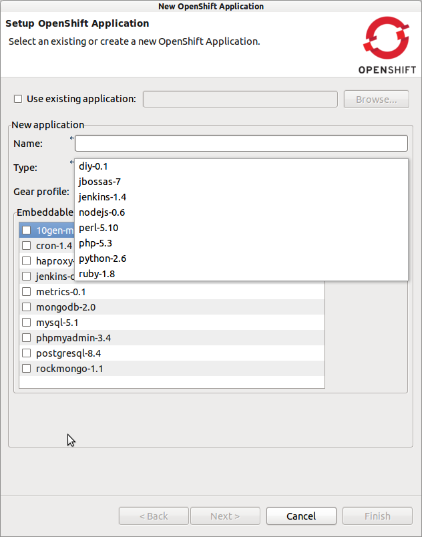The image size is (422, 537).
Task: Tick the mongodb-2.0 checkbox
Action: click(x=27, y=307)
